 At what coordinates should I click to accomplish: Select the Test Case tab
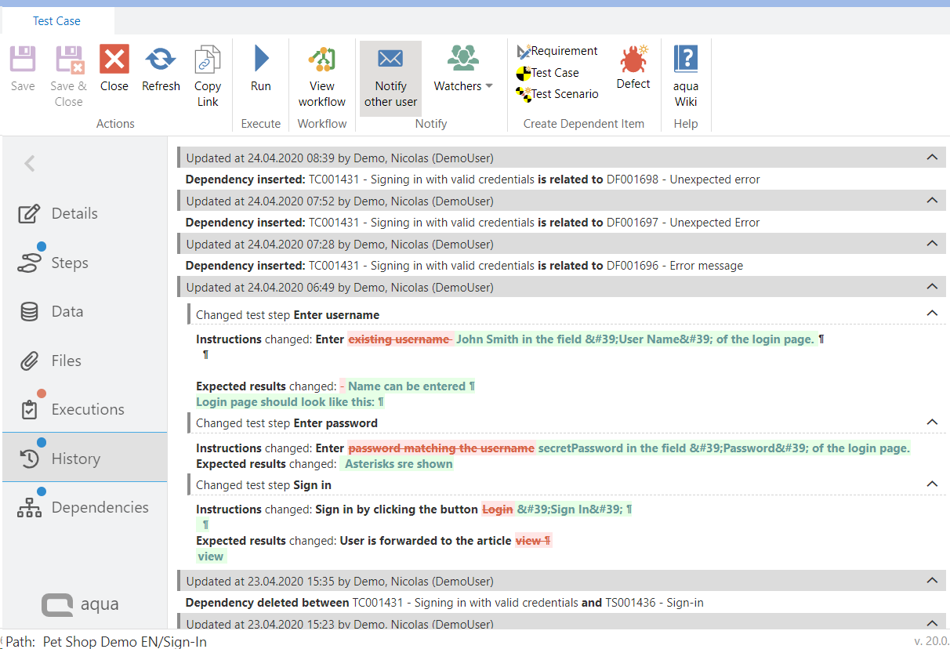click(x=56, y=21)
